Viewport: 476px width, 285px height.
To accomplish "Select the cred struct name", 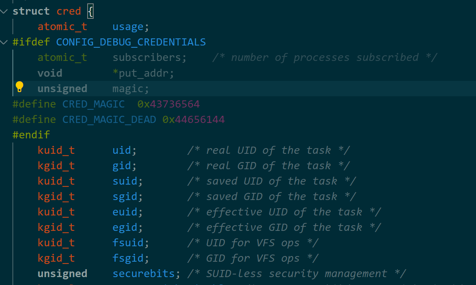I will coord(69,11).
